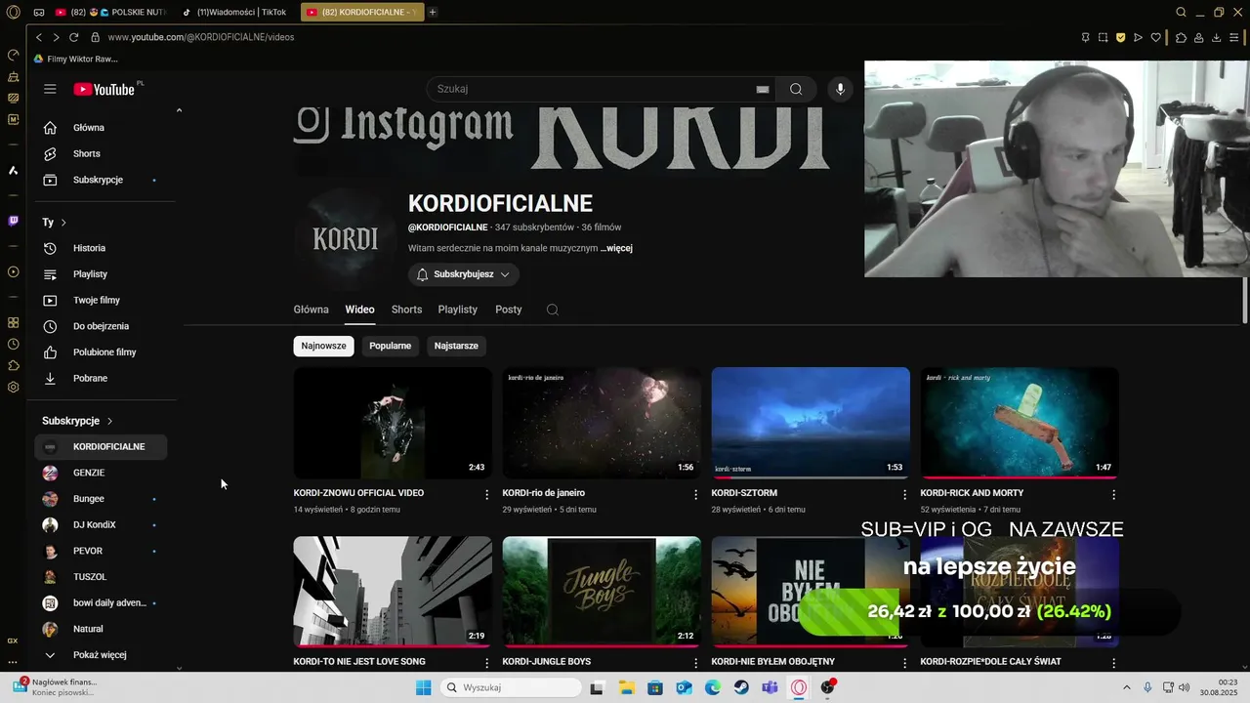Open options menu for KORDI-RICK AND MORTY
Screen dimensions: 1250x703
click(x=1114, y=495)
